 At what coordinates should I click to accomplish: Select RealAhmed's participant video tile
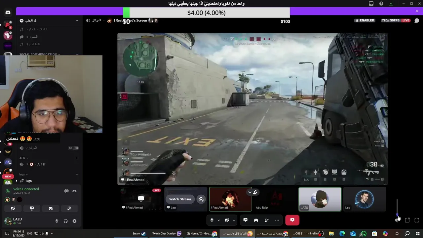coord(230,199)
